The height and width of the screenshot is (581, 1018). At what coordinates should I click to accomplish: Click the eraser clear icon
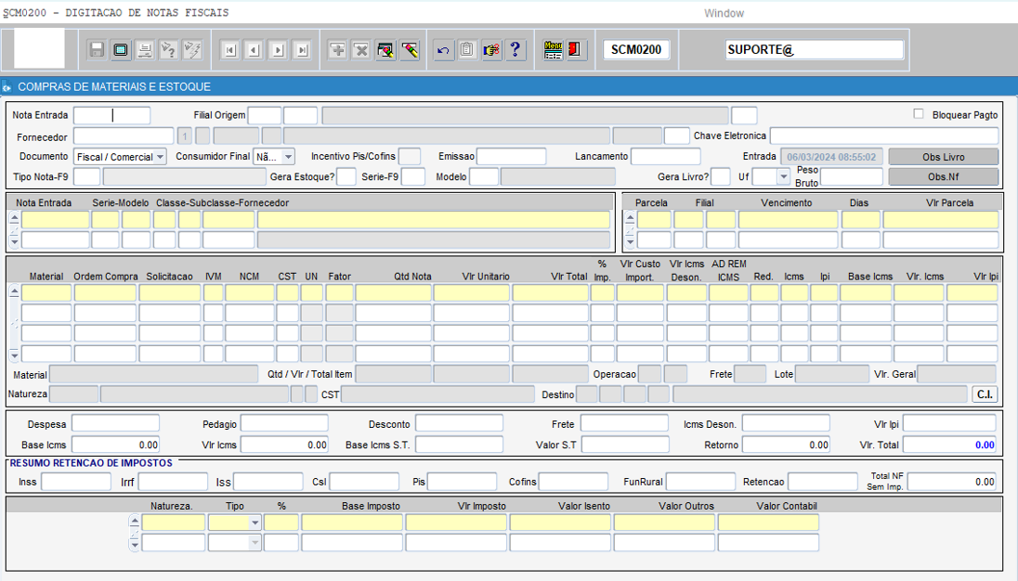[x=410, y=50]
